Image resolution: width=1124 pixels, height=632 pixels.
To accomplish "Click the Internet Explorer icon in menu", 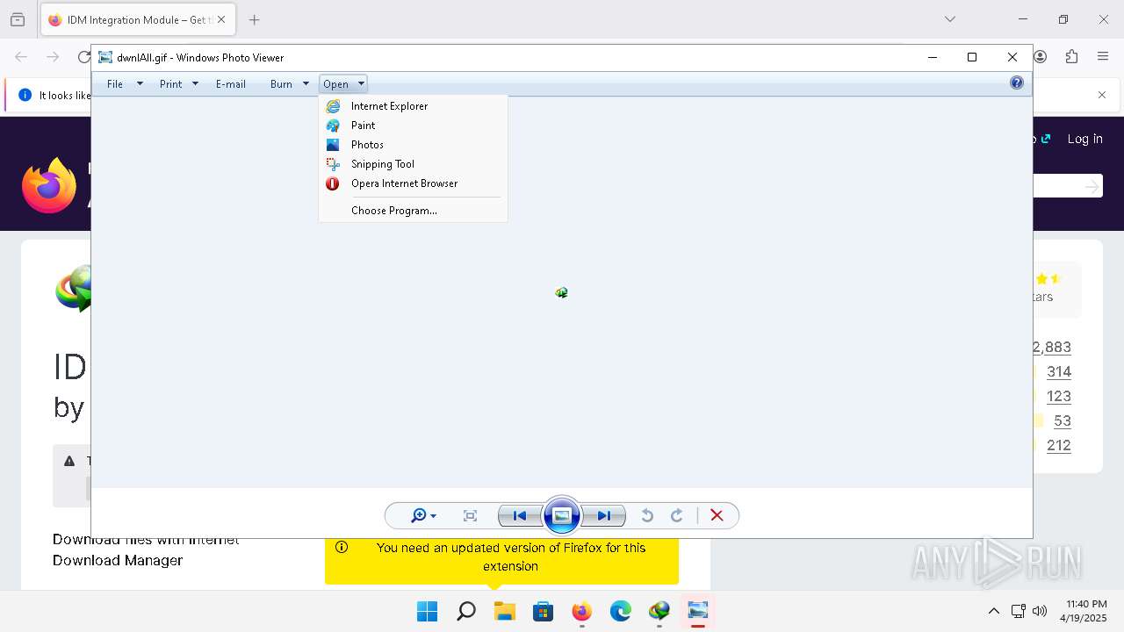I will pos(333,106).
